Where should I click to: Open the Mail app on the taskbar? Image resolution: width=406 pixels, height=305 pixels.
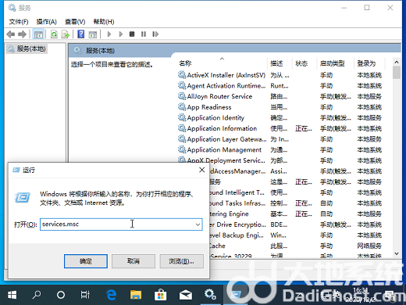pos(185,295)
